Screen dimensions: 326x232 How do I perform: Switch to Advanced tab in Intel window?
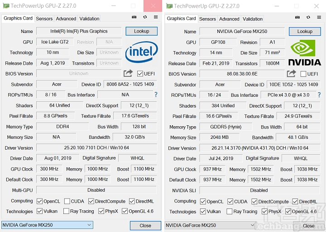[66, 19]
